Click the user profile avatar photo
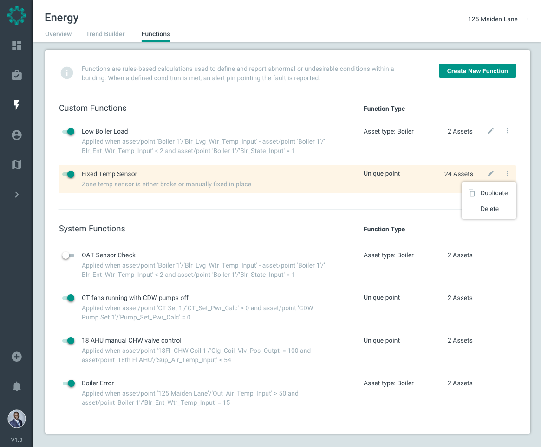The height and width of the screenshot is (447, 541). pos(17,419)
